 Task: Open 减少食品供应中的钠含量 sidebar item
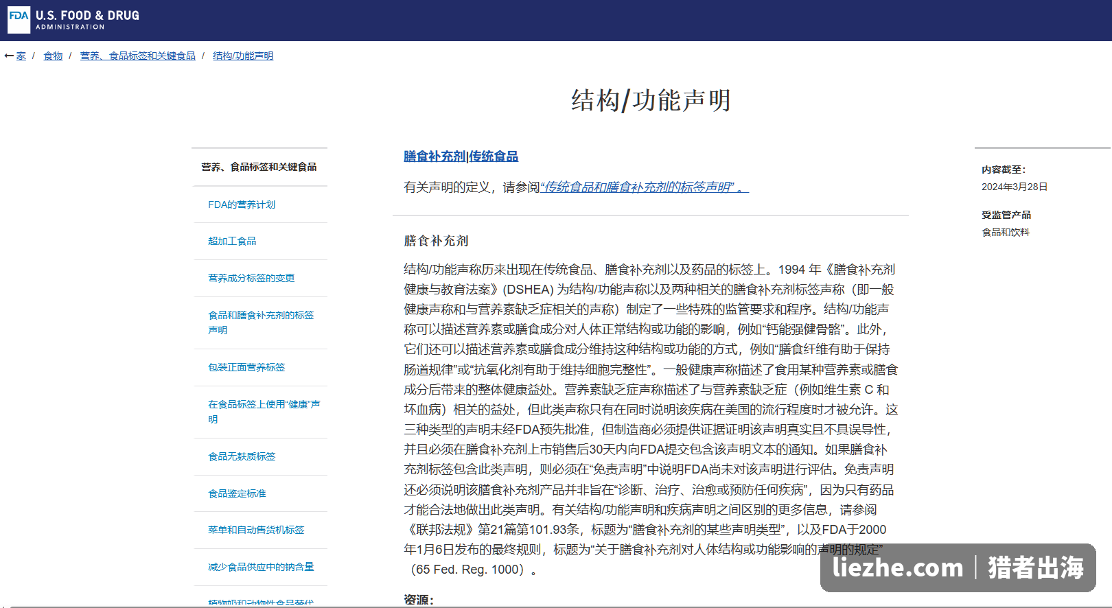261,567
